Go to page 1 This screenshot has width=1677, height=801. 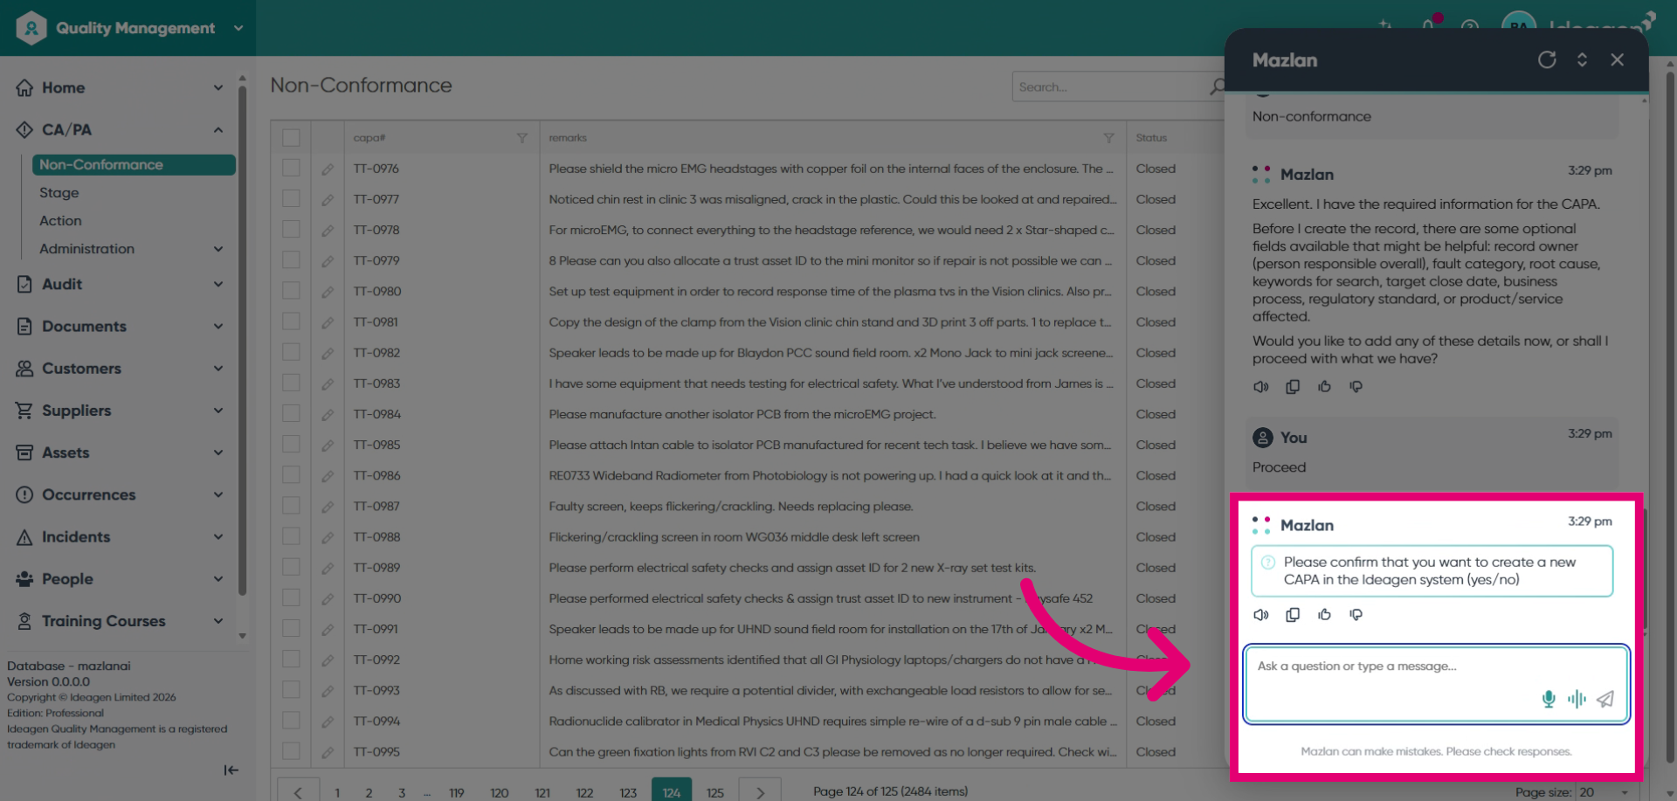(337, 792)
